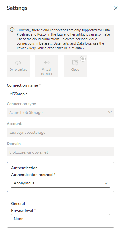This screenshot has height=229, width=120.
Task: Click the cloud connections notice text
Action: 63,39
